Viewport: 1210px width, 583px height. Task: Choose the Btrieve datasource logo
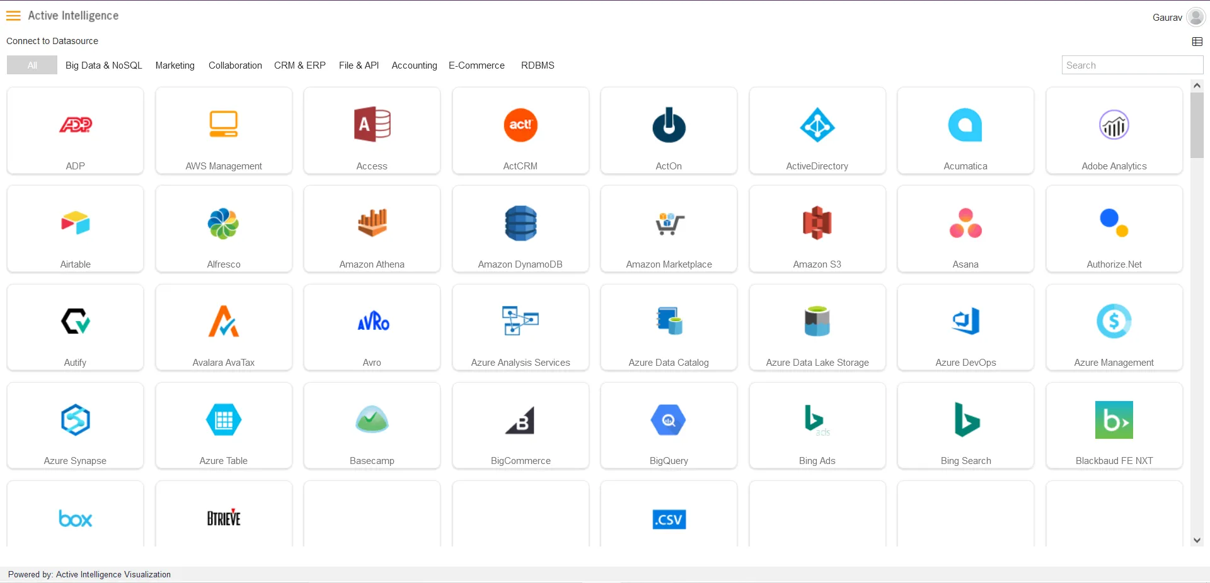pyautogui.click(x=224, y=518)
